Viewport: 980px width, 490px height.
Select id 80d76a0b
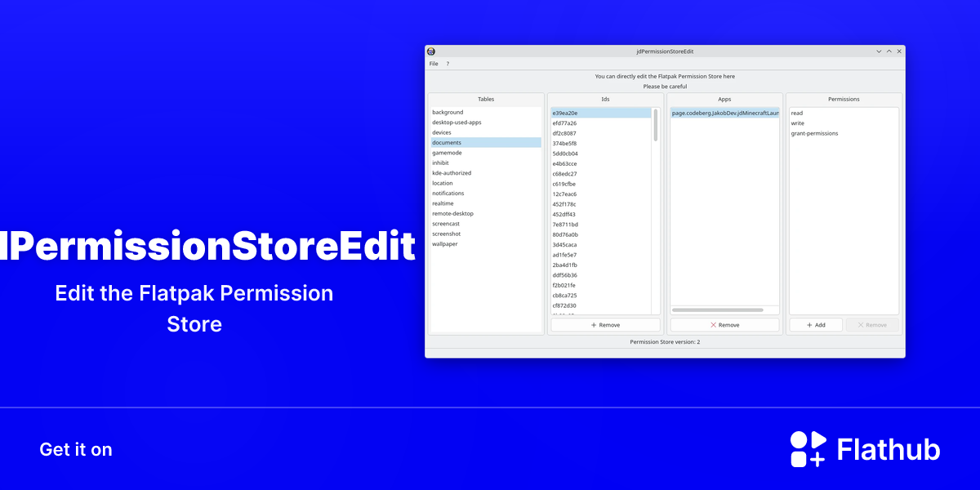click(601, 234)
